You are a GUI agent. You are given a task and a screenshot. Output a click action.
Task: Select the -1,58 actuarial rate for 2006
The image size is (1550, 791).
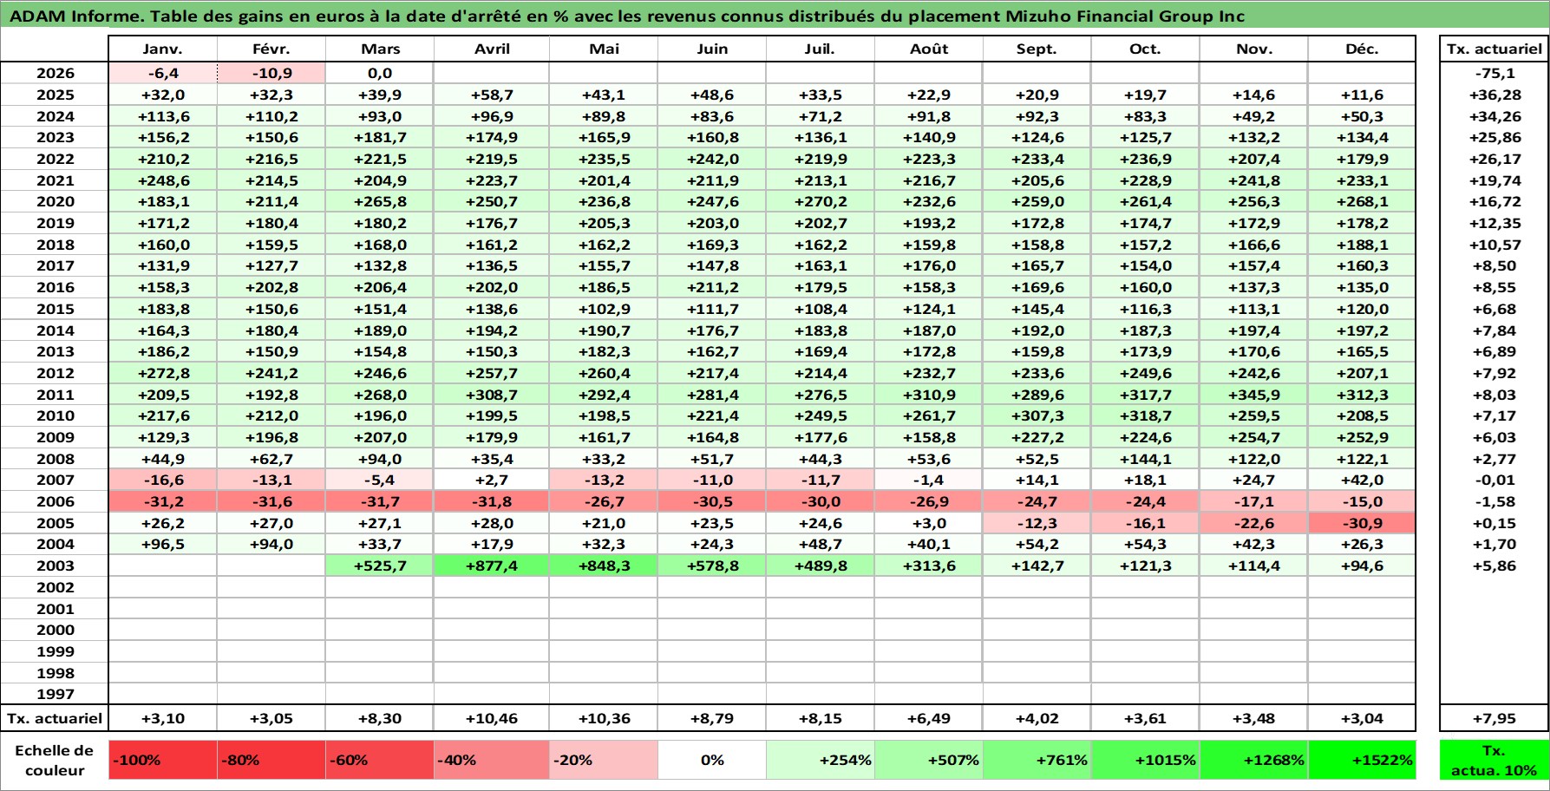[1494, 501]
